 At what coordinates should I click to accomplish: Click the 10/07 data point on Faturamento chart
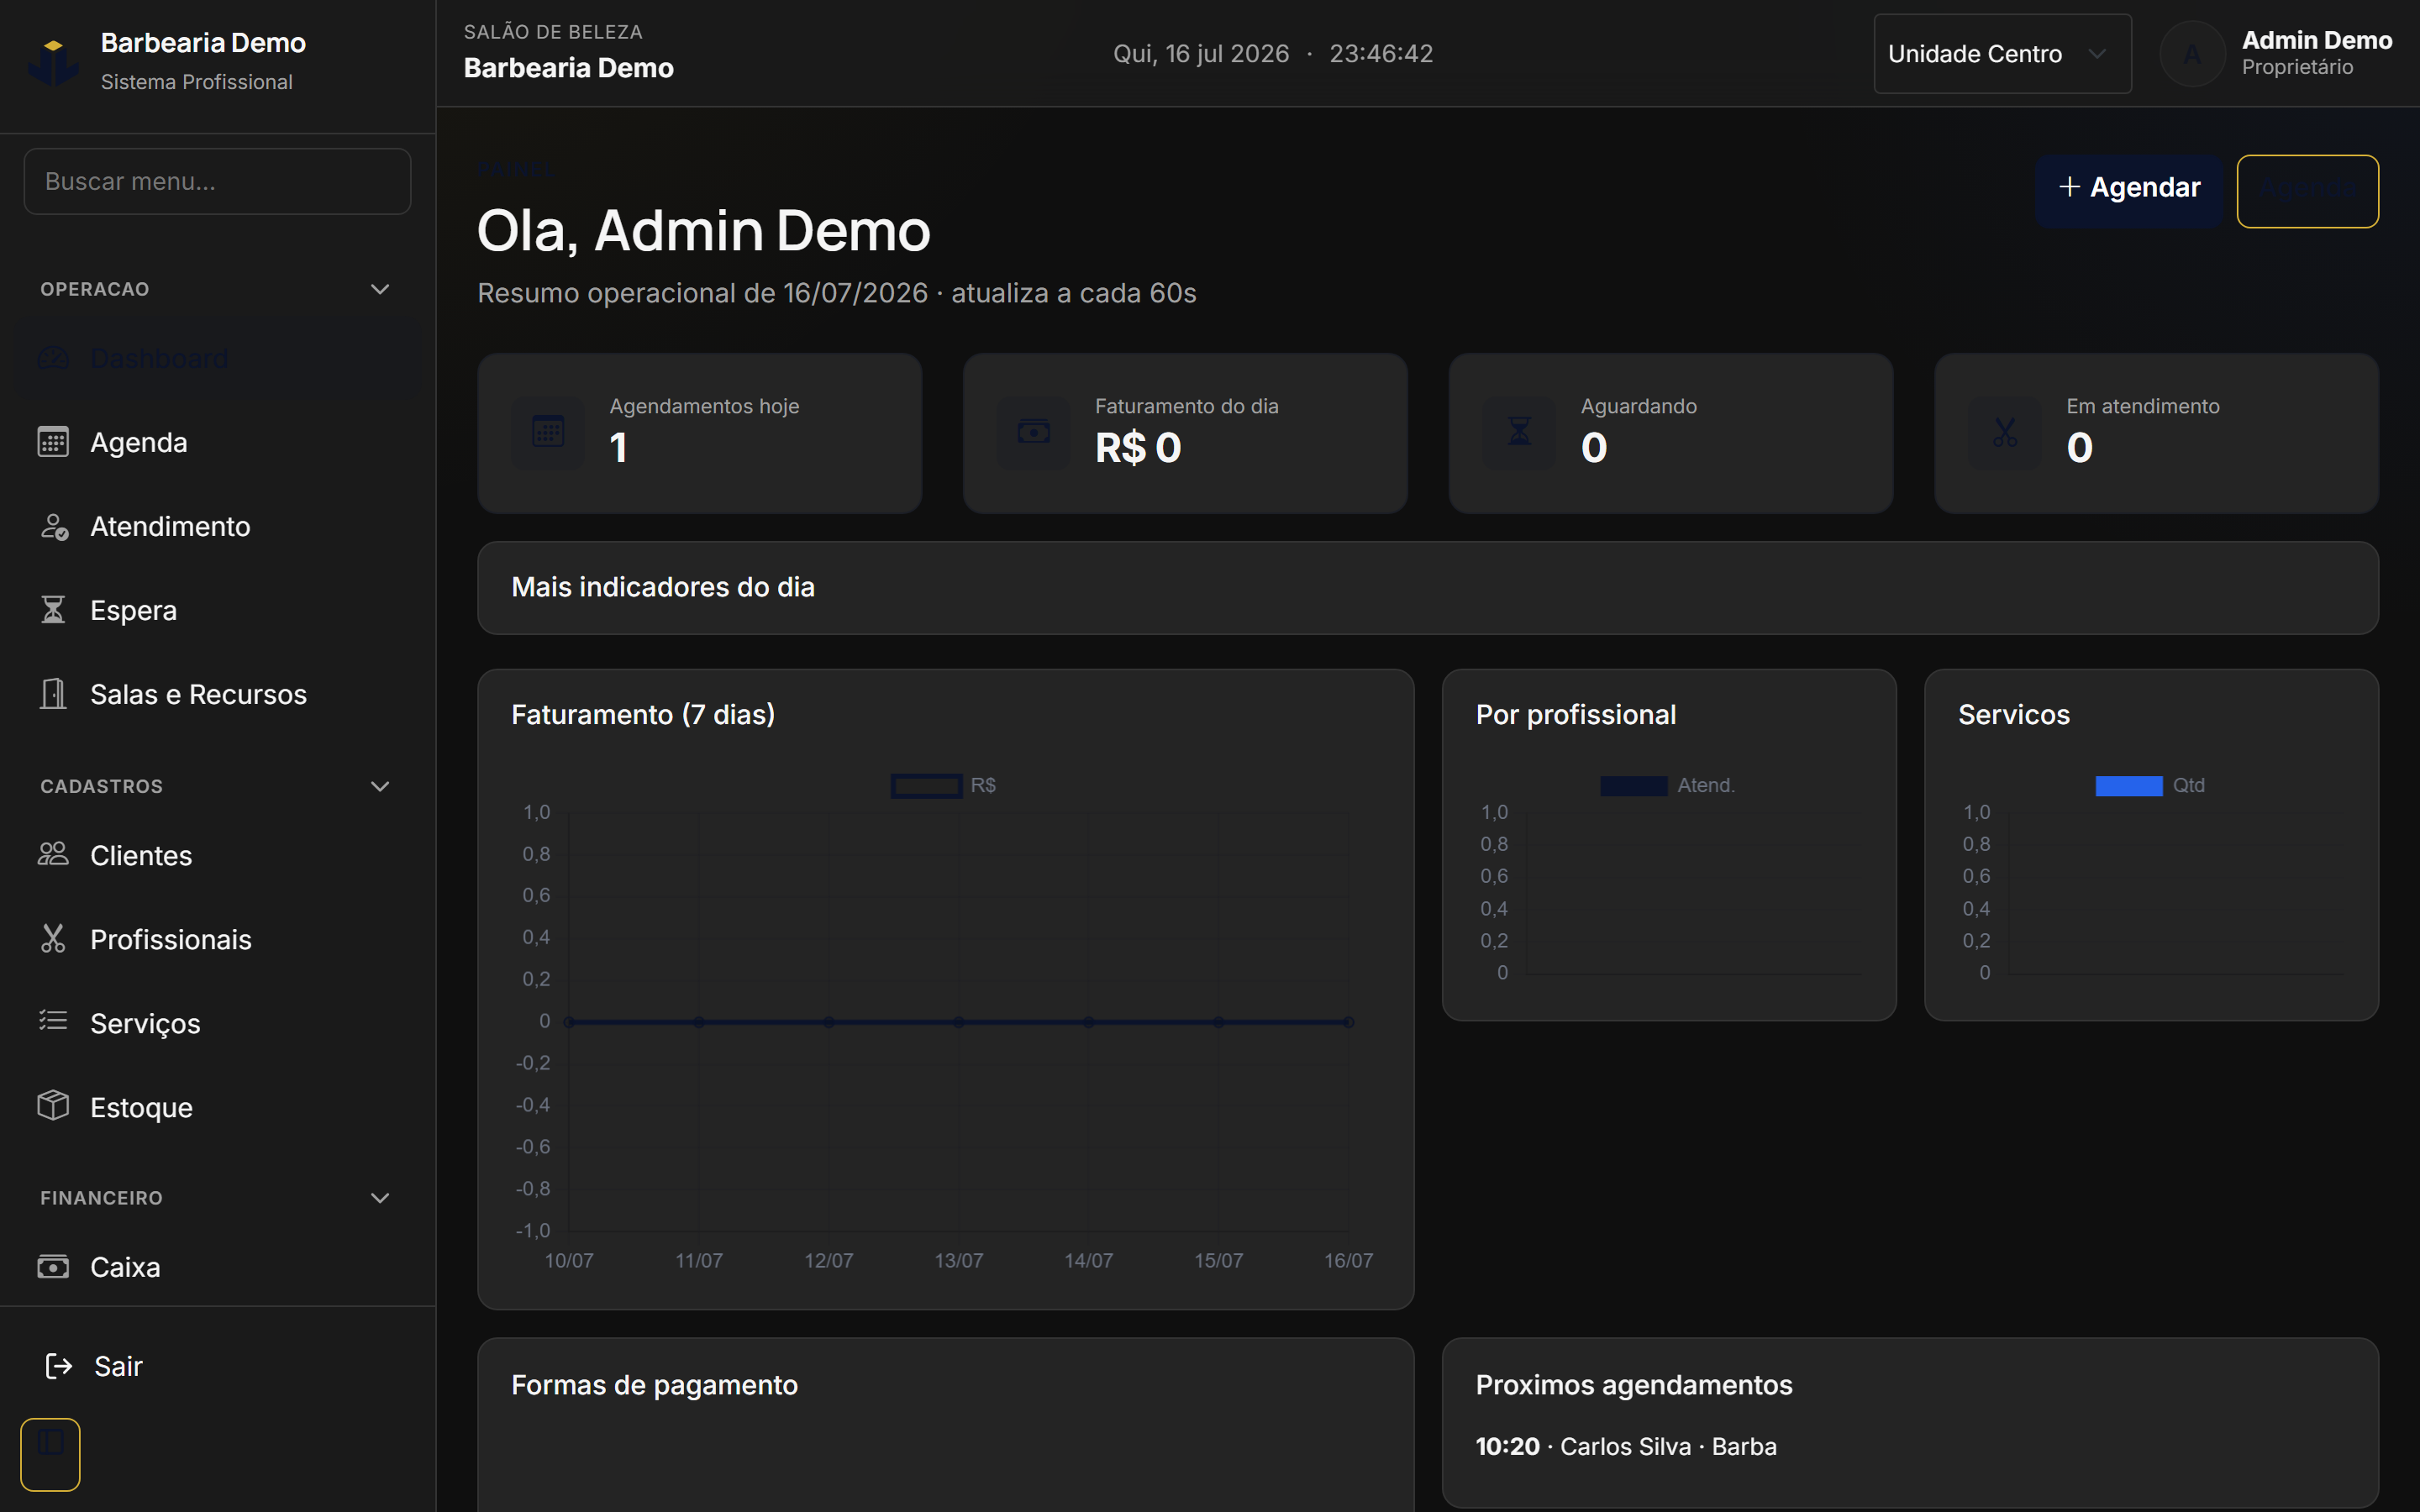pos(569,1022)
